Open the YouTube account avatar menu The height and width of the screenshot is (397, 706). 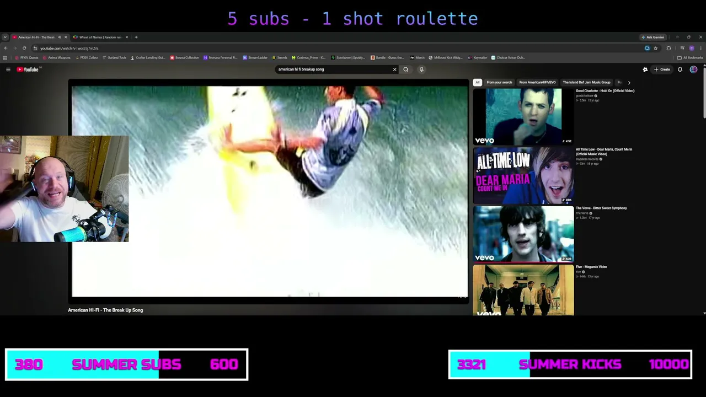(693, 69)
